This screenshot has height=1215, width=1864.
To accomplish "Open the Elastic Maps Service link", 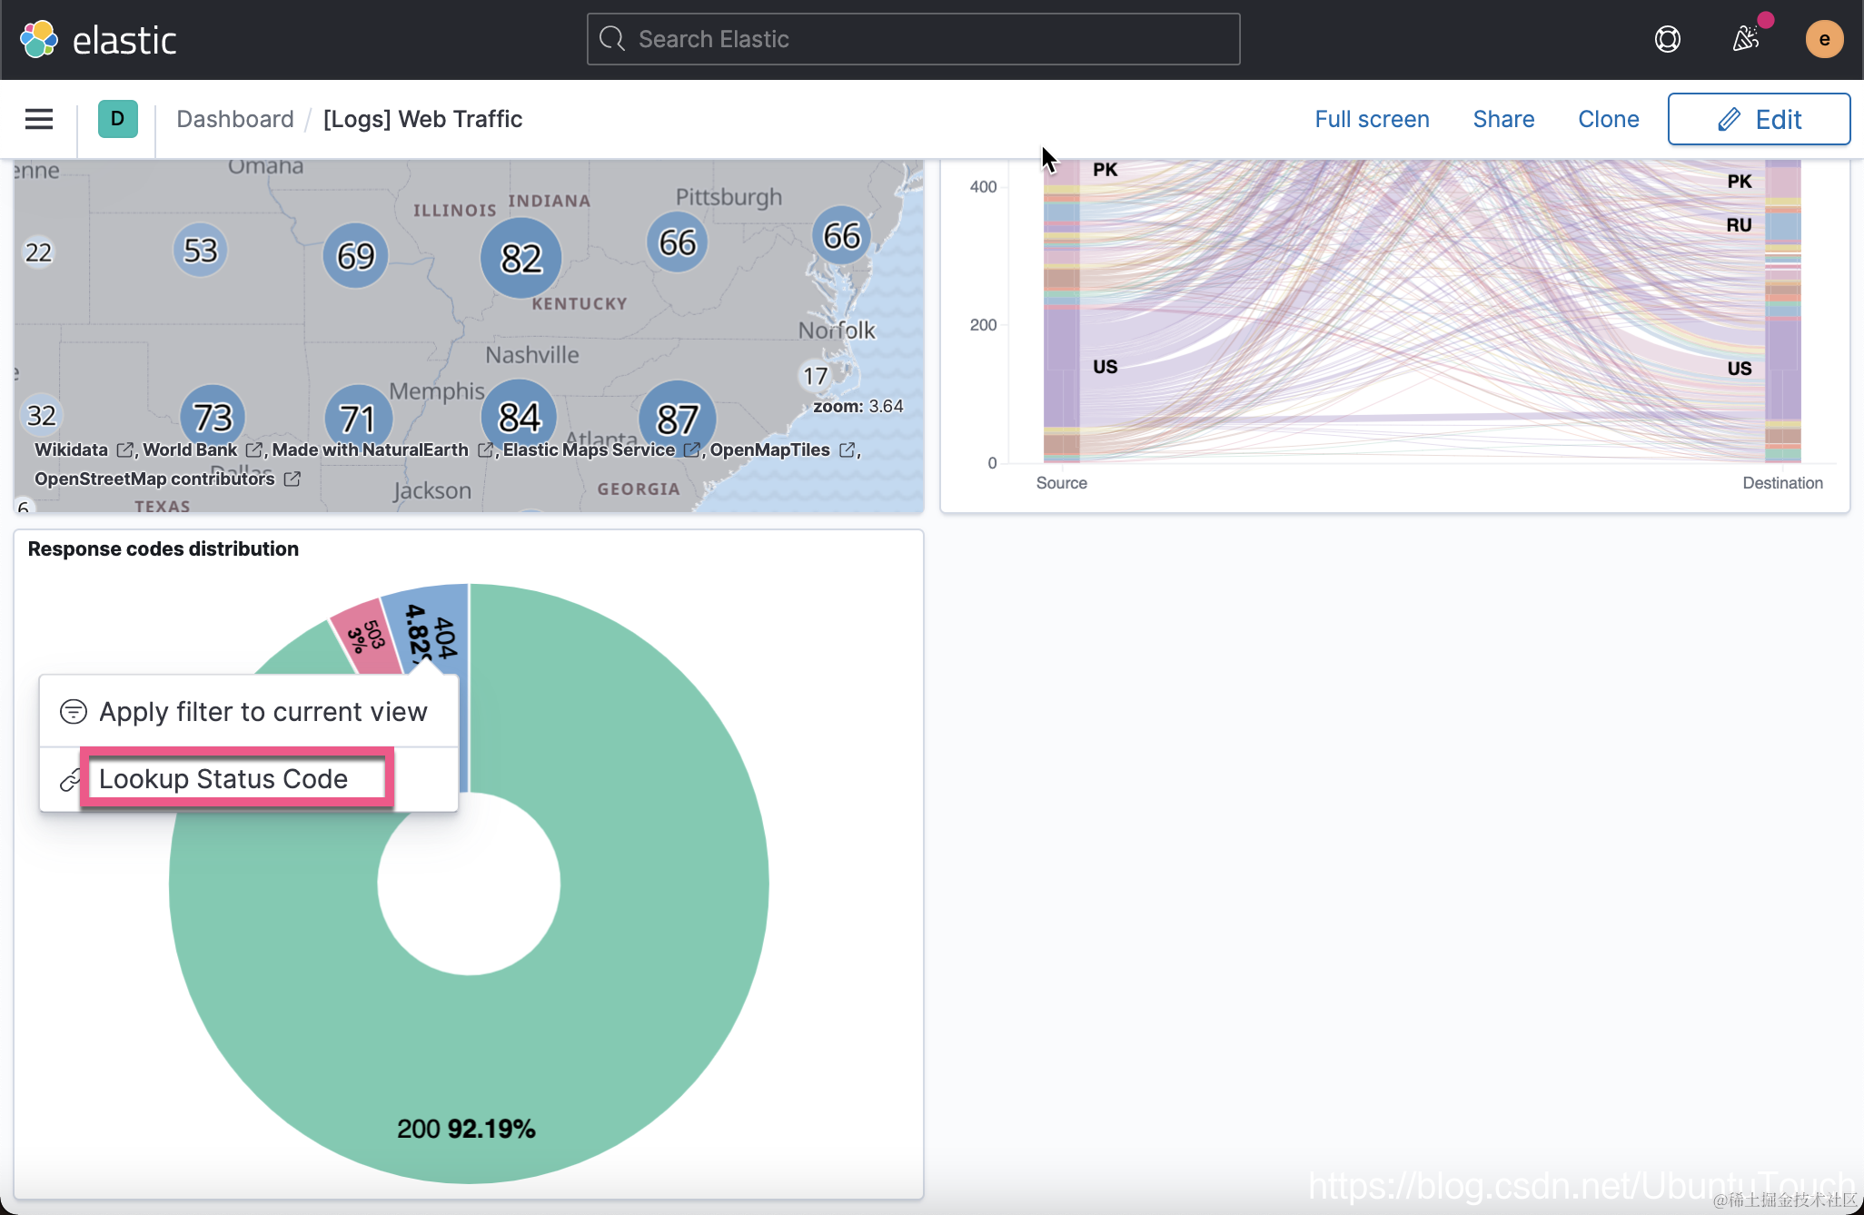I will [590, 450].
